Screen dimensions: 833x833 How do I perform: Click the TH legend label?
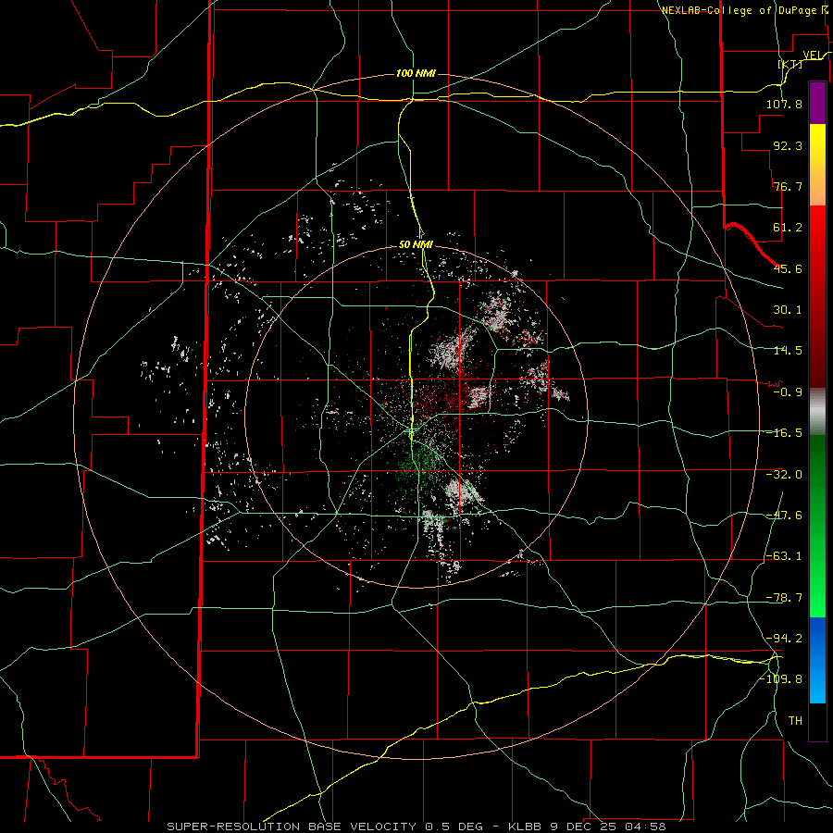[795, 721]
